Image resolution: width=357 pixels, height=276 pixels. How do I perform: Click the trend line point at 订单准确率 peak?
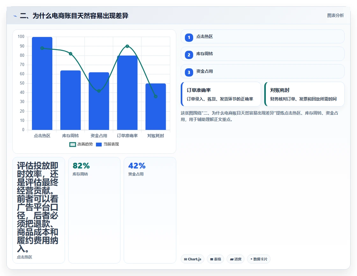coord(127,46)
